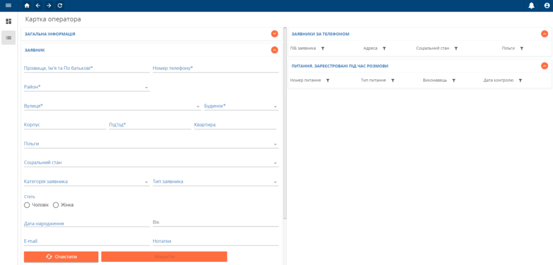The width and height of the screenshot is (553, 265).
Task: Focus the Прізвище, Ім'я та По батькові field
Action: (87, 68)
